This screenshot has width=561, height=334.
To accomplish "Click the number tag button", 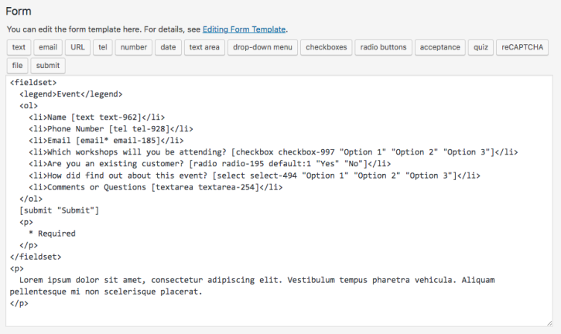I will point(133,47).
